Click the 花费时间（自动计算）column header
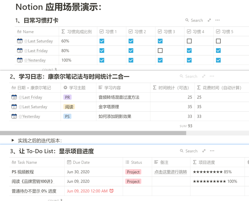The height and width of the screenshot is (201, 249). coord(222,88)
